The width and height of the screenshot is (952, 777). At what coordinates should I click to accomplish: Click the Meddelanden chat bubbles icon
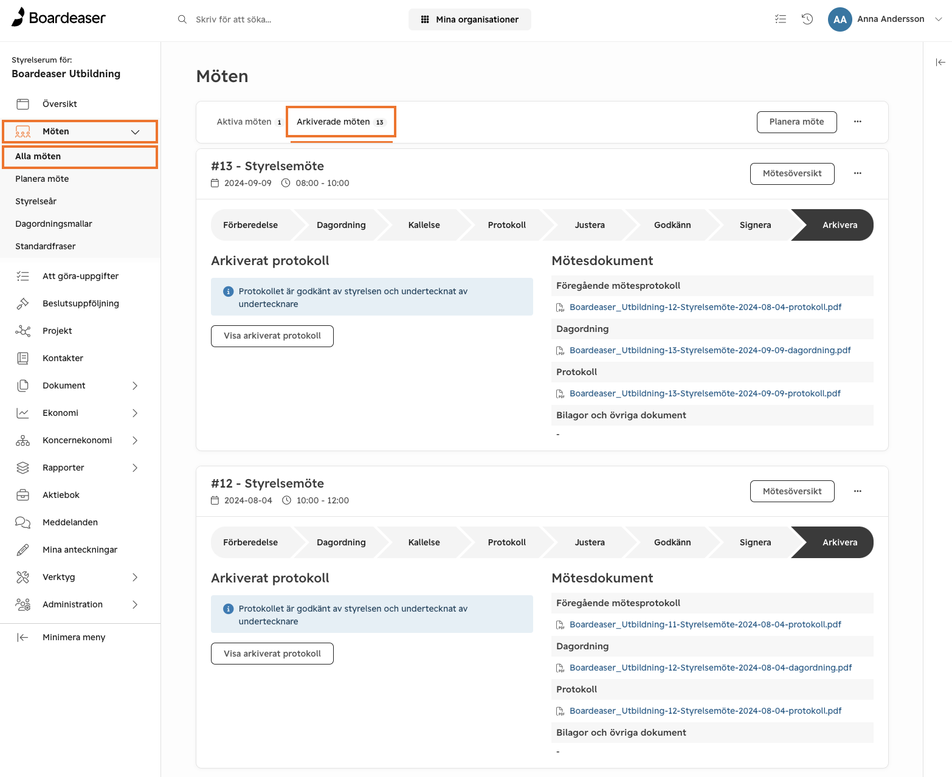(x=22, y=522)
